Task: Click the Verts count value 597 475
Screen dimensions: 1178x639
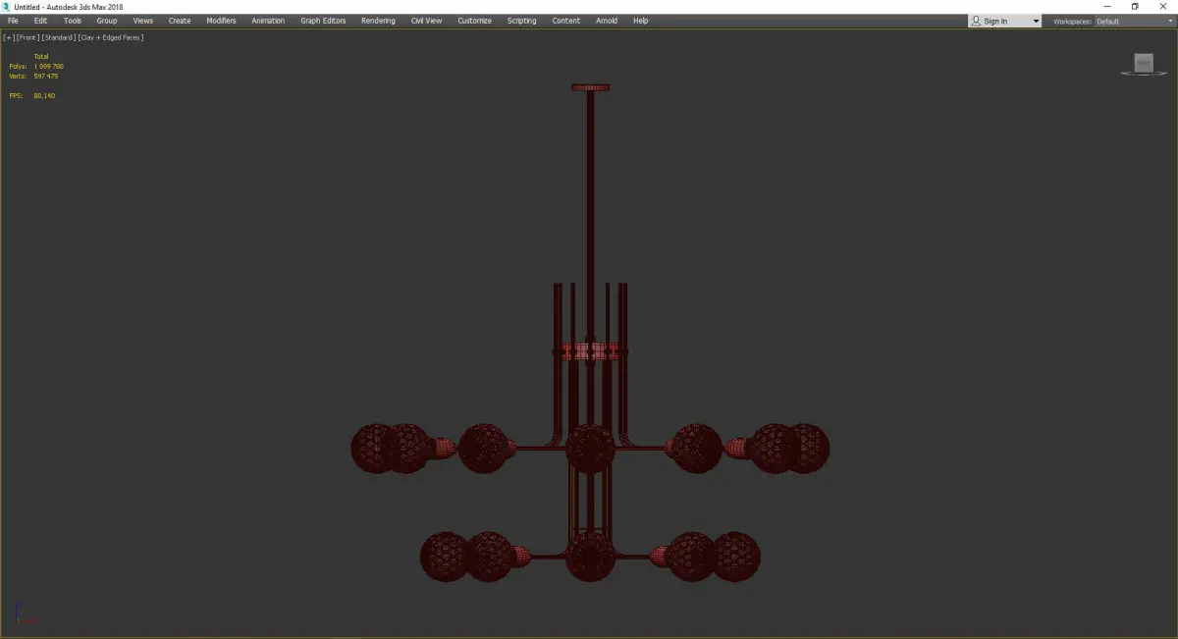Action: tap(46, 76)
